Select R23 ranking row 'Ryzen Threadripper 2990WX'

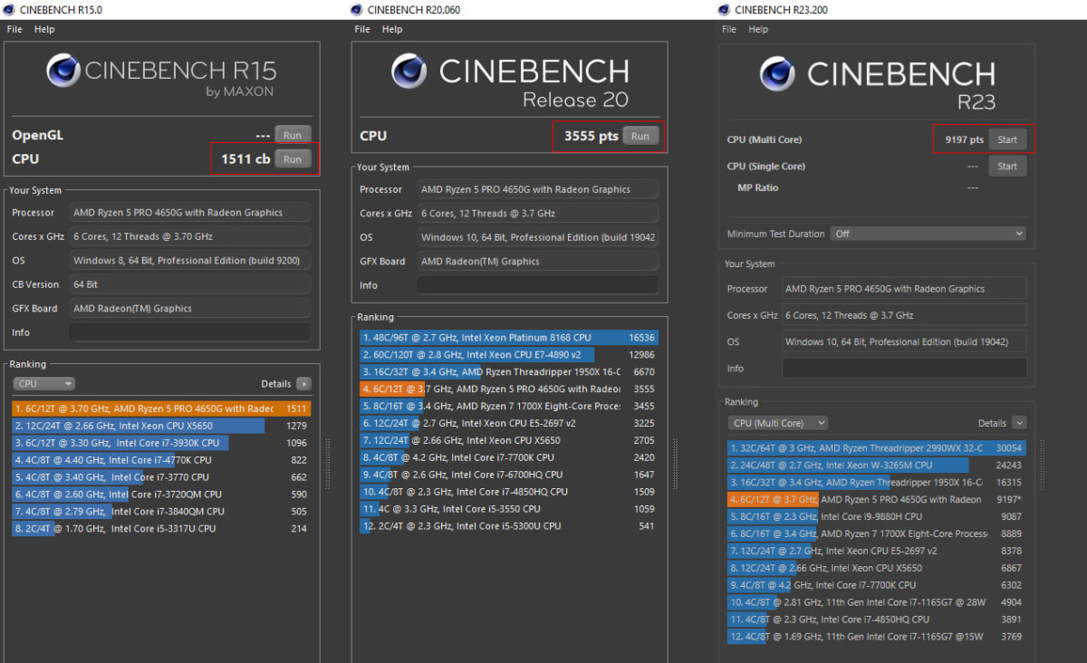click(877, 447)
